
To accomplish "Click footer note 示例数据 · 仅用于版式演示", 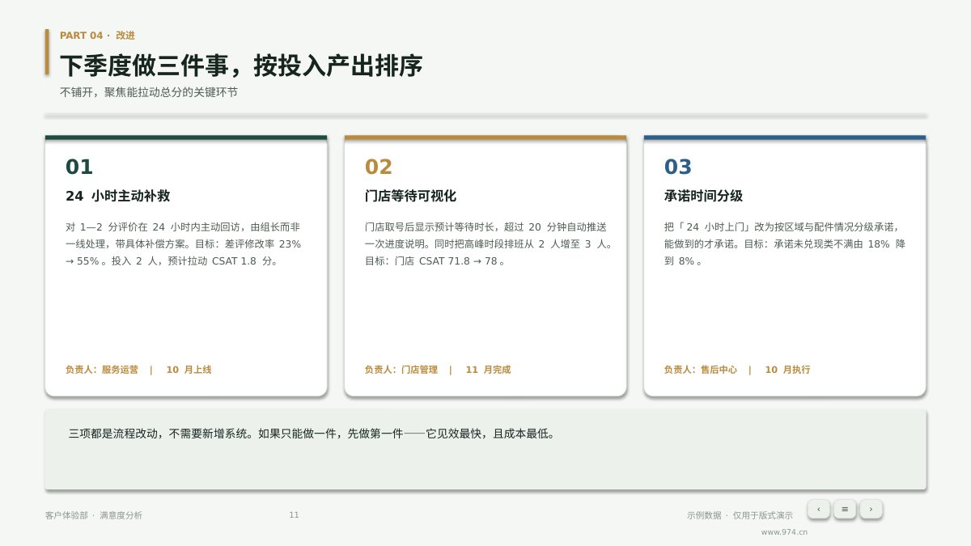I will tap(740, 515).
